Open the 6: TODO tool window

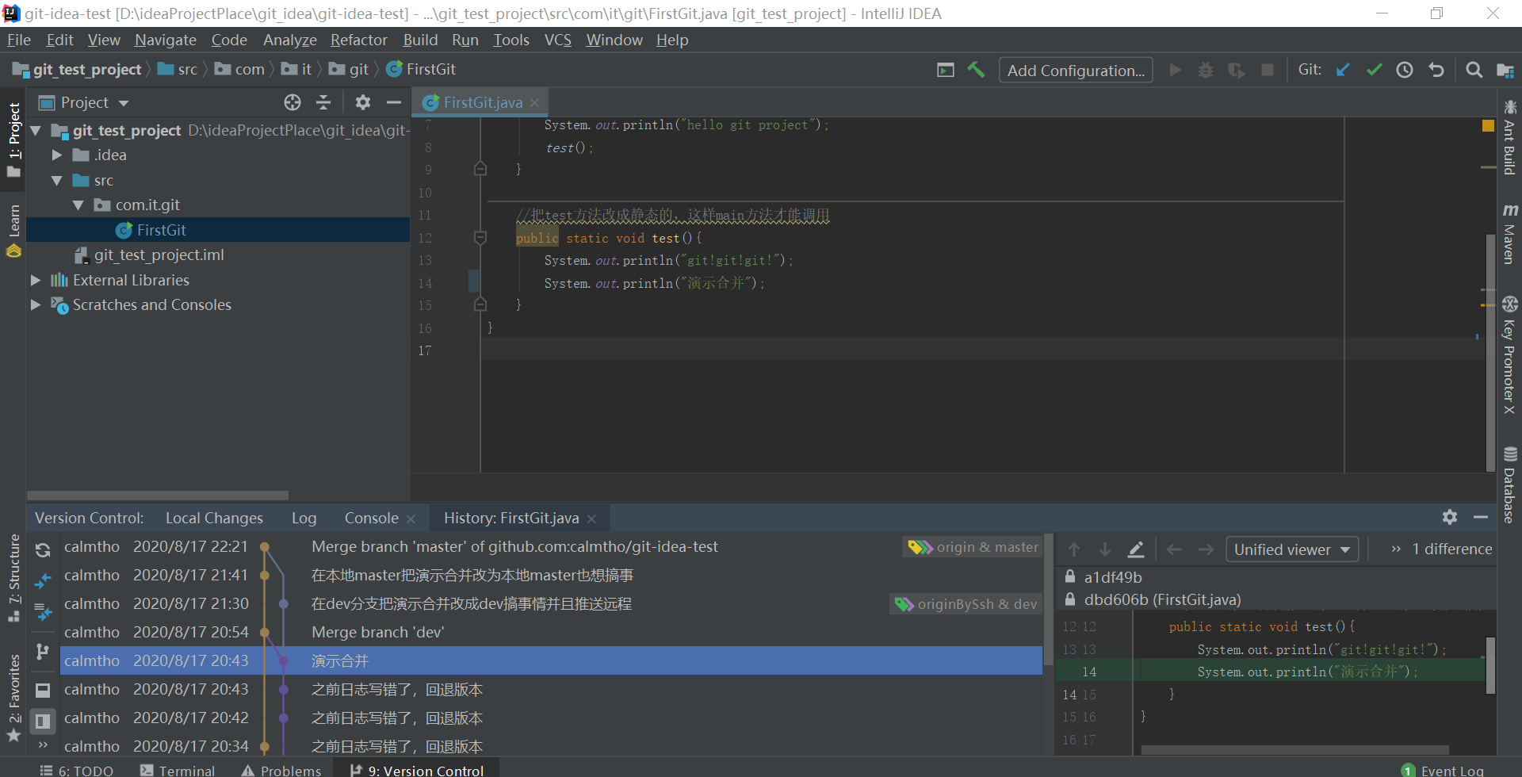click(x=76, y=770)
